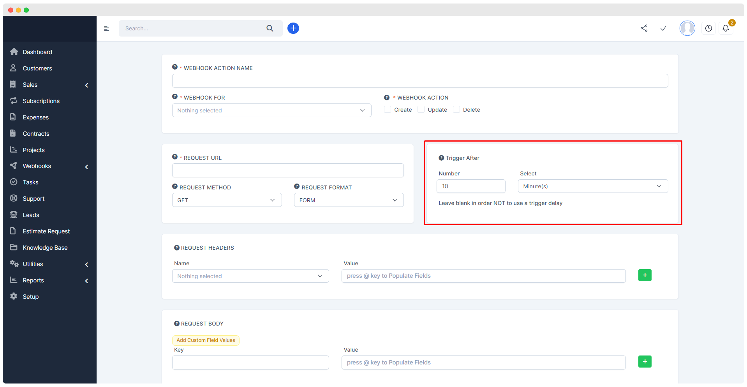
Task: Open the Webhook For dropdown
Action: [x=271, y=110]
